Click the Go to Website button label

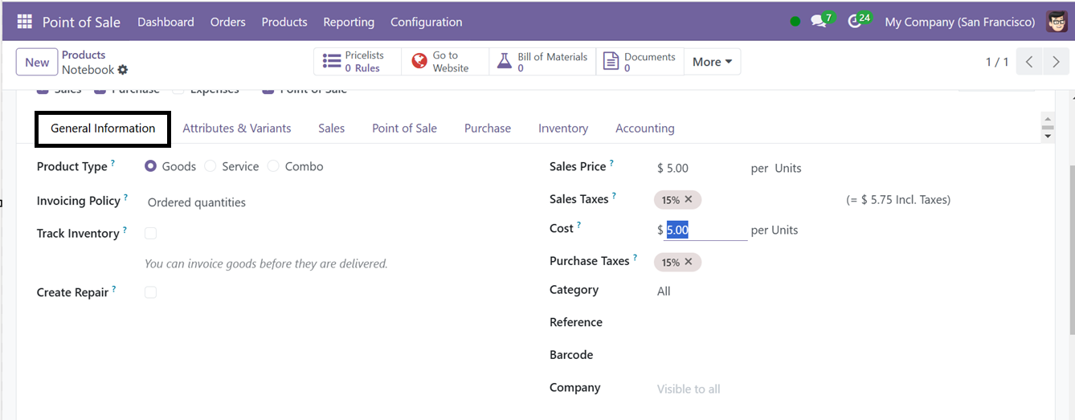(x=451, y=62)
